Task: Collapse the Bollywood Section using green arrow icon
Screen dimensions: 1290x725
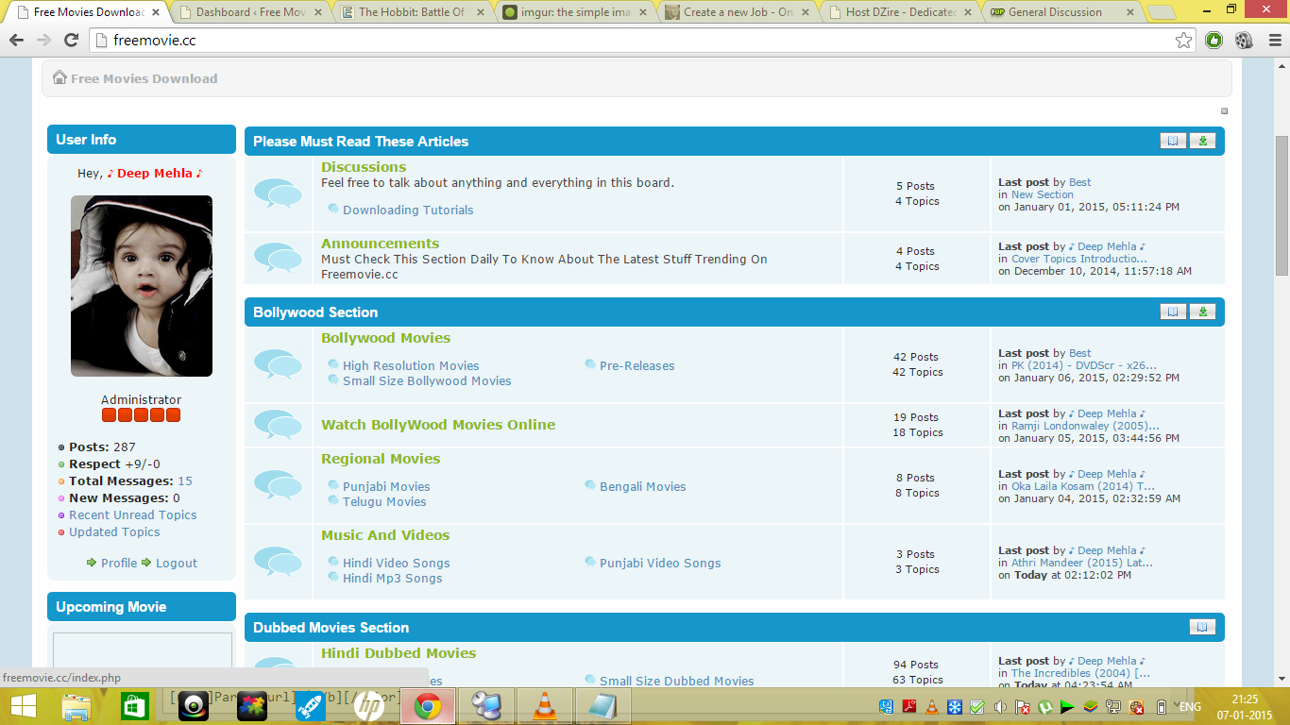Action: [x=1201, y=312]
